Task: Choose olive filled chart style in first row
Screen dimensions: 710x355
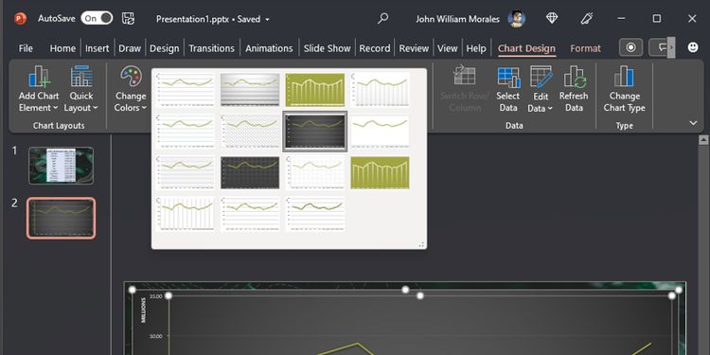Action: click(315, 89)
